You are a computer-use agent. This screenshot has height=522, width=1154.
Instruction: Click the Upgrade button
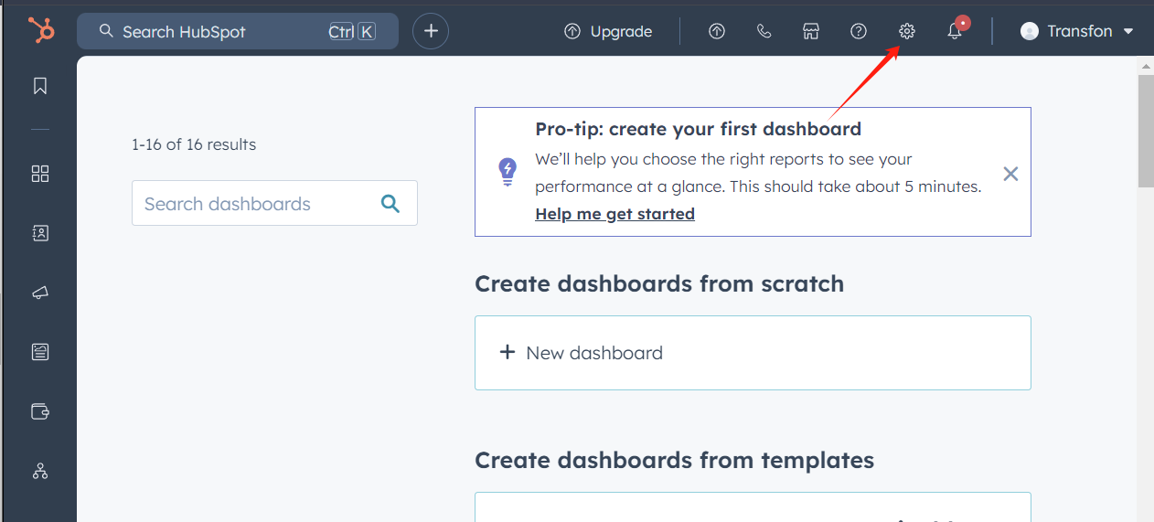point(608,31)
